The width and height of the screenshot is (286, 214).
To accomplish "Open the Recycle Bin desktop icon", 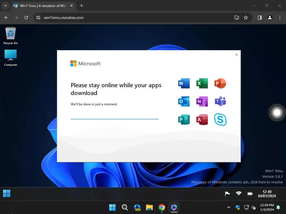I will coord(11,36).
